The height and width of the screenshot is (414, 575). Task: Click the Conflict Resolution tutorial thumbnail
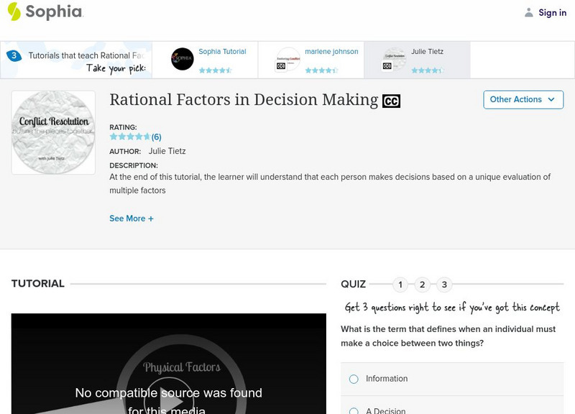point(53,132)
